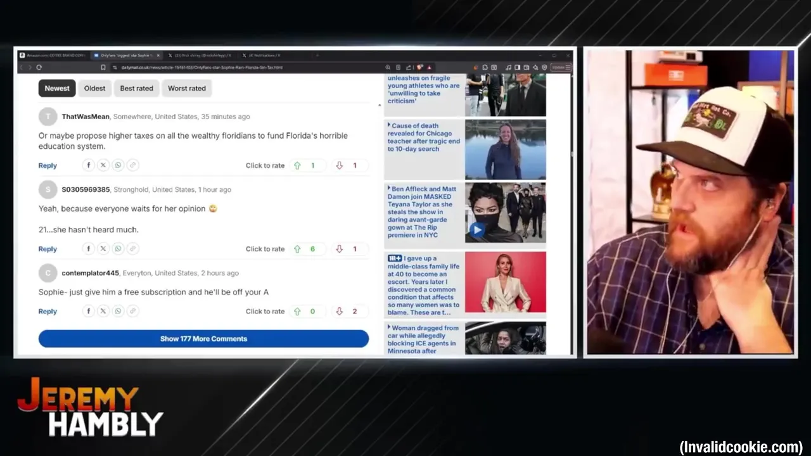
Task: Sort comments by Oldest
Action: pyautogui.click(x=94, y=88)
